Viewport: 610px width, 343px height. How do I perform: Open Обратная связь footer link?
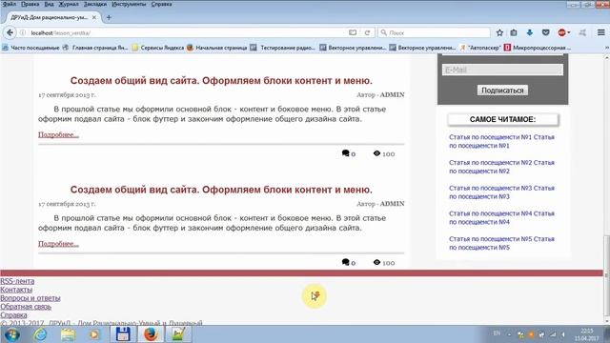coord(26,307)
